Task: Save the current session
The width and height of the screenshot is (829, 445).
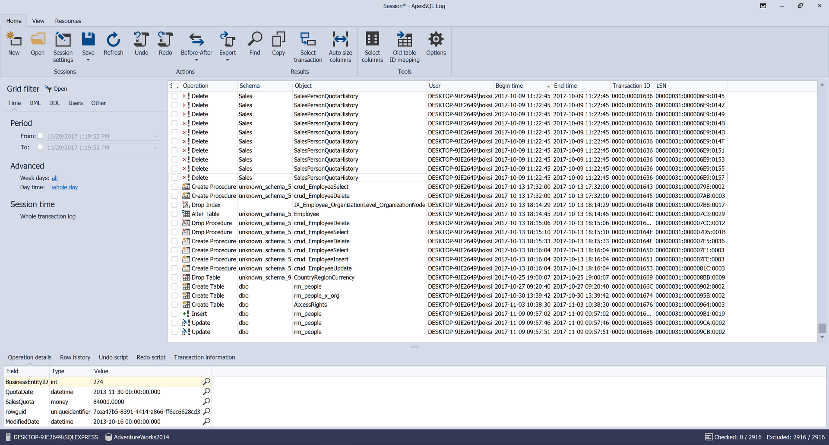Action: tap(88, 43)
